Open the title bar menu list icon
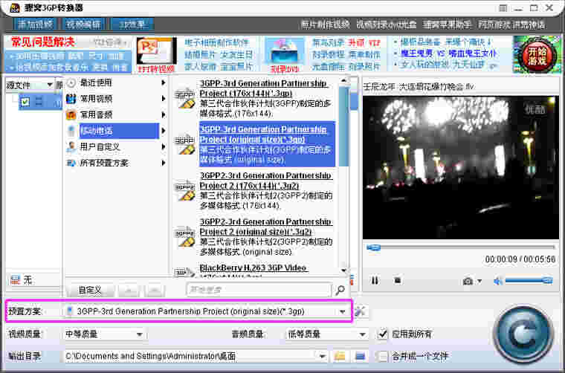The width and height of the screenshot is (565, 373). [x=503, y=7]
